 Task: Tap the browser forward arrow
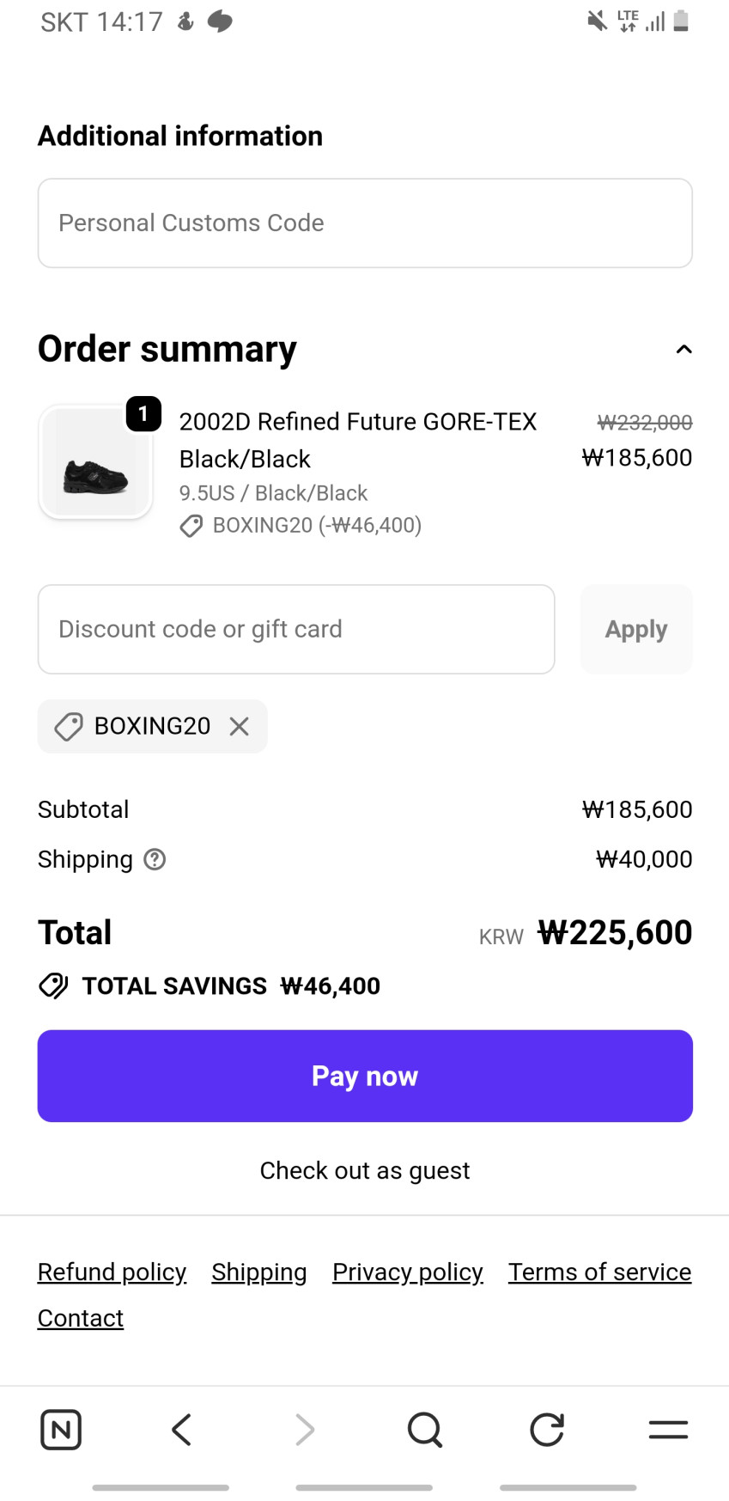coord(304,1430)
